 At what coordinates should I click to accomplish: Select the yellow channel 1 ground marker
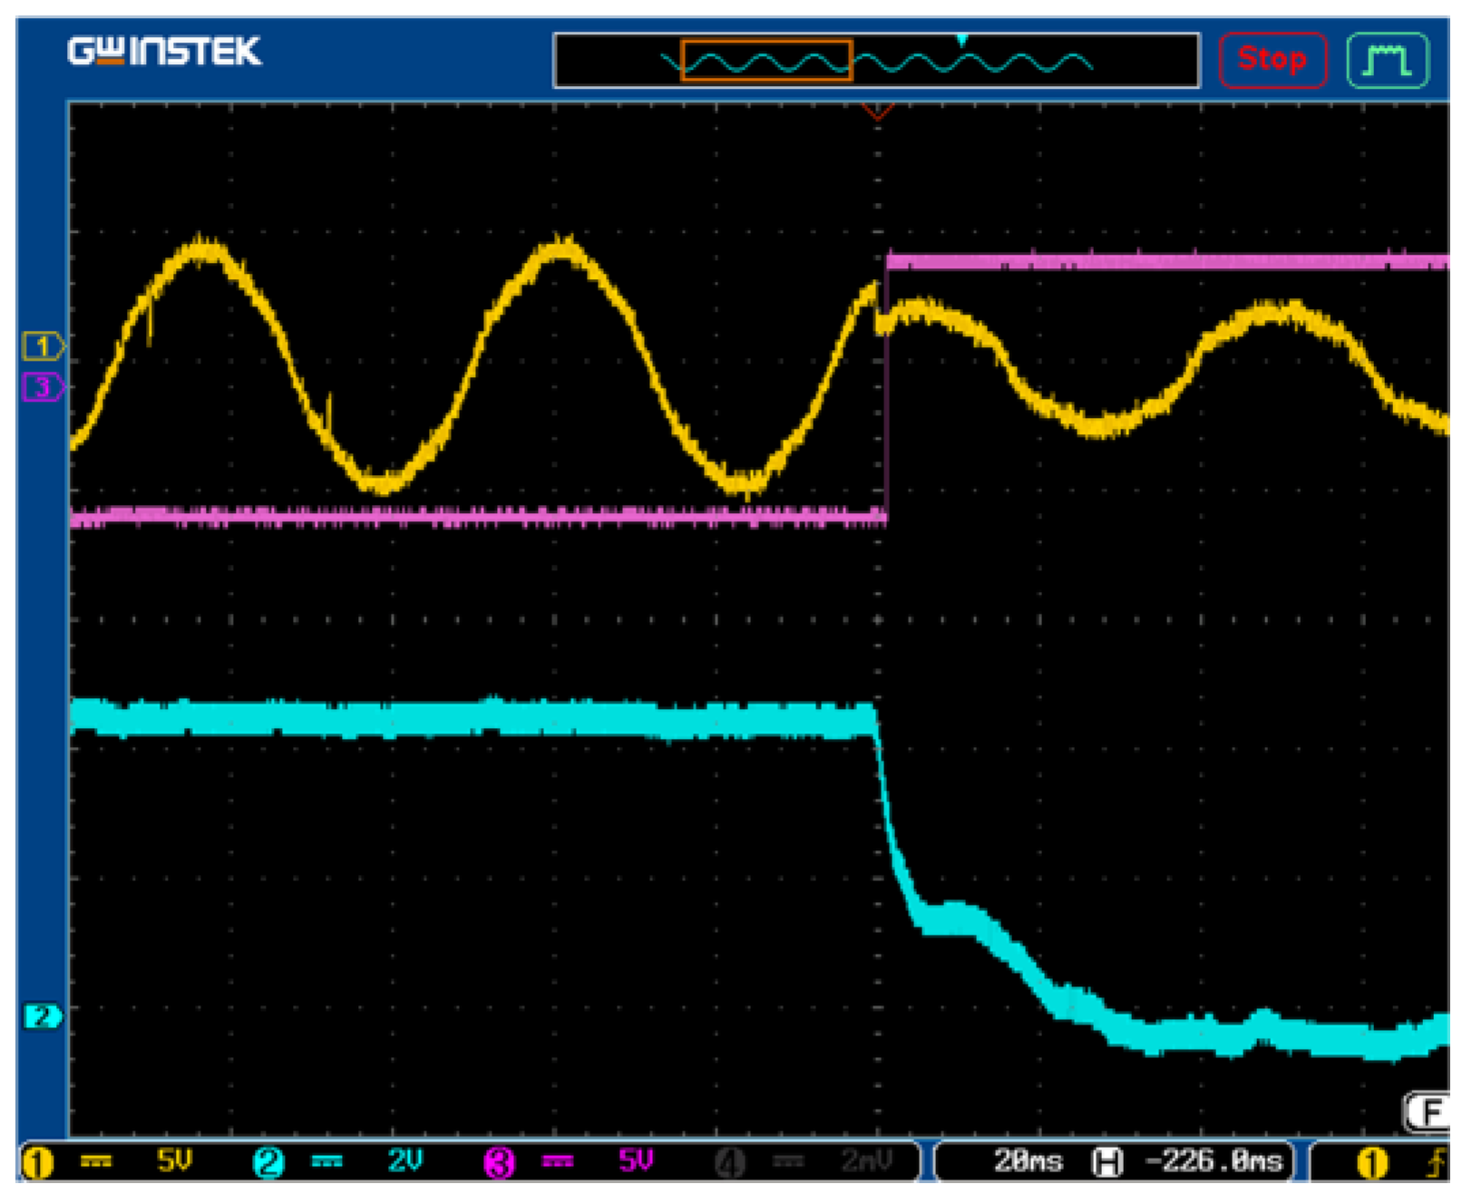click(42, 345)
